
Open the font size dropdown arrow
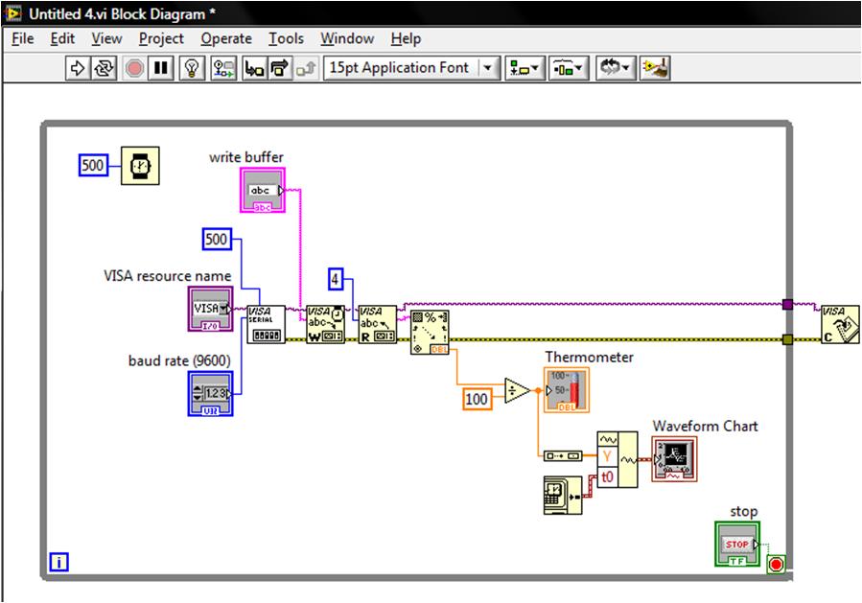(489, 68)
